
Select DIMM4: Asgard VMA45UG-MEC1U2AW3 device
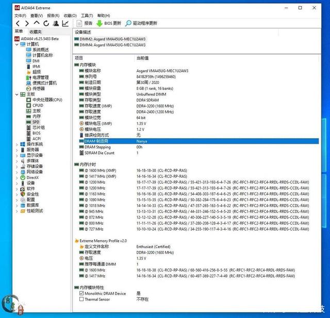pyautogui.click(x=110, y=45)
